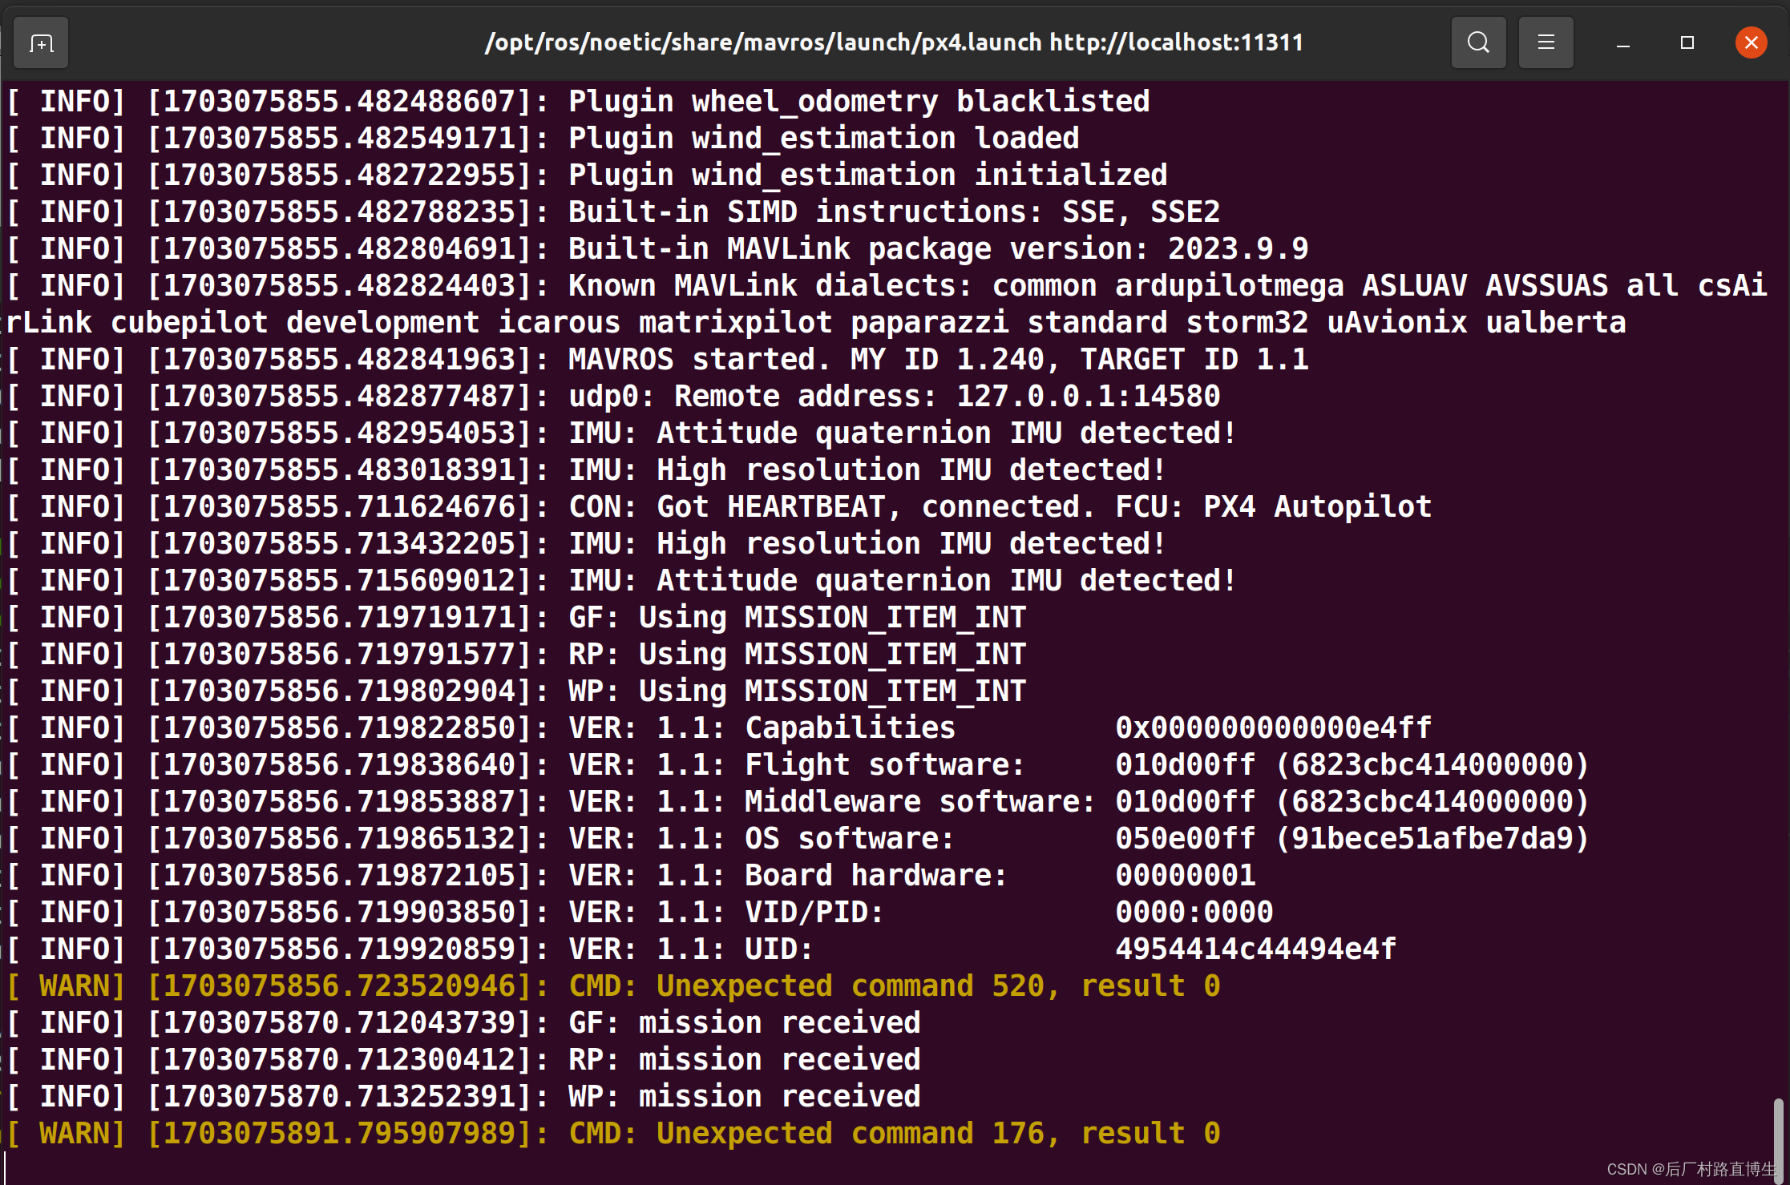Click 'RP: Using MISSION_ITEM_INT'
Screen dimensions: 1790x1185
click(797, 655)
